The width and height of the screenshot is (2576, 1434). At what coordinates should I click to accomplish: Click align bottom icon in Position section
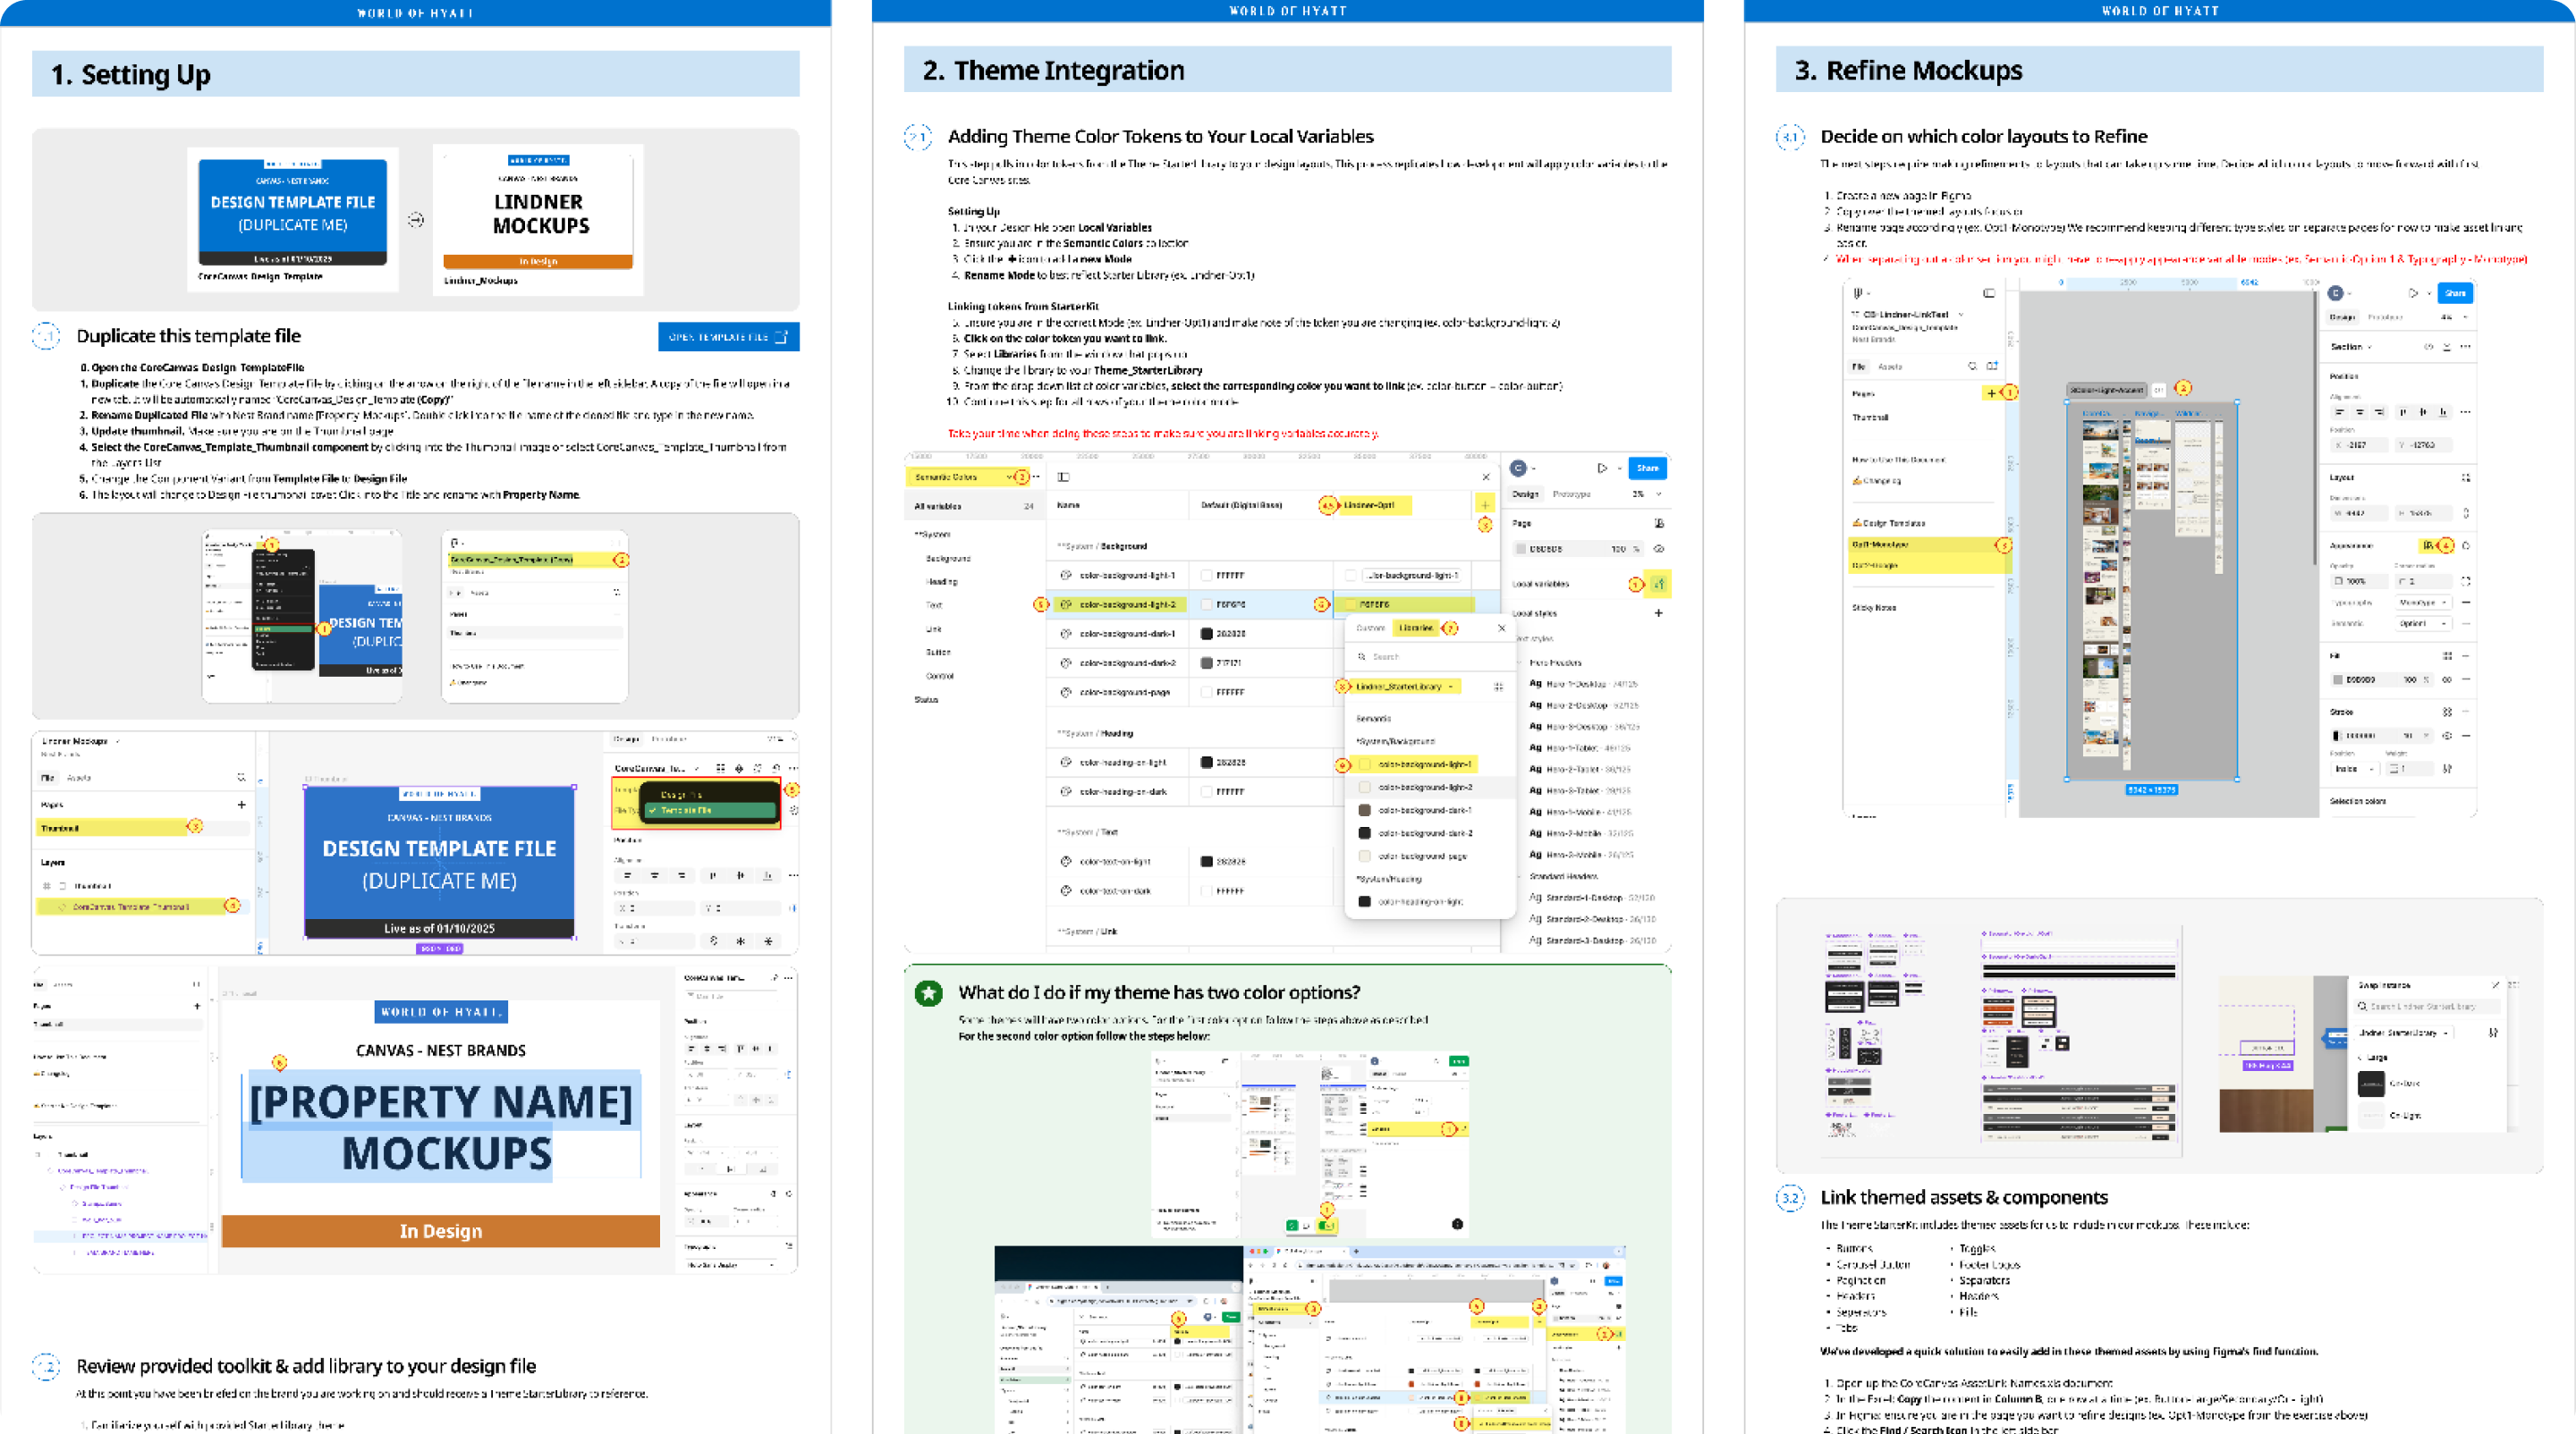pyautogui.click(x=2443, y=413)
